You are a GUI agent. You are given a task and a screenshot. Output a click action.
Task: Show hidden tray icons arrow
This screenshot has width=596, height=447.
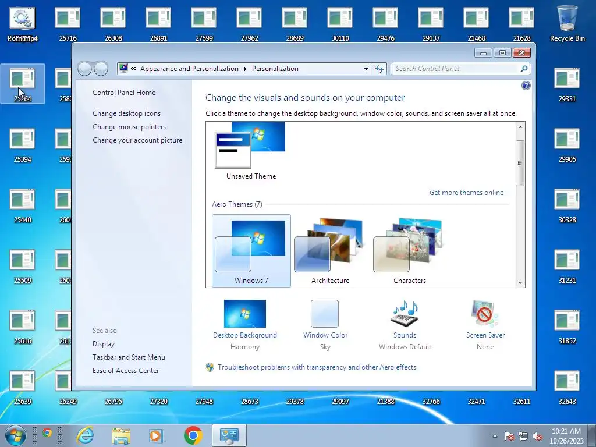[495, 436]
